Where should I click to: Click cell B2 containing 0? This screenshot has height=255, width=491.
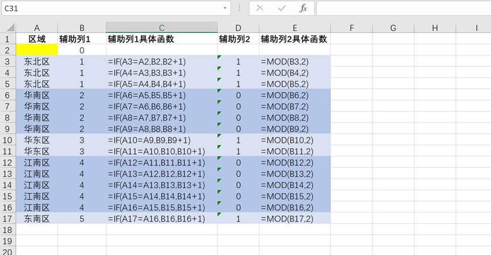pos(82,50)
